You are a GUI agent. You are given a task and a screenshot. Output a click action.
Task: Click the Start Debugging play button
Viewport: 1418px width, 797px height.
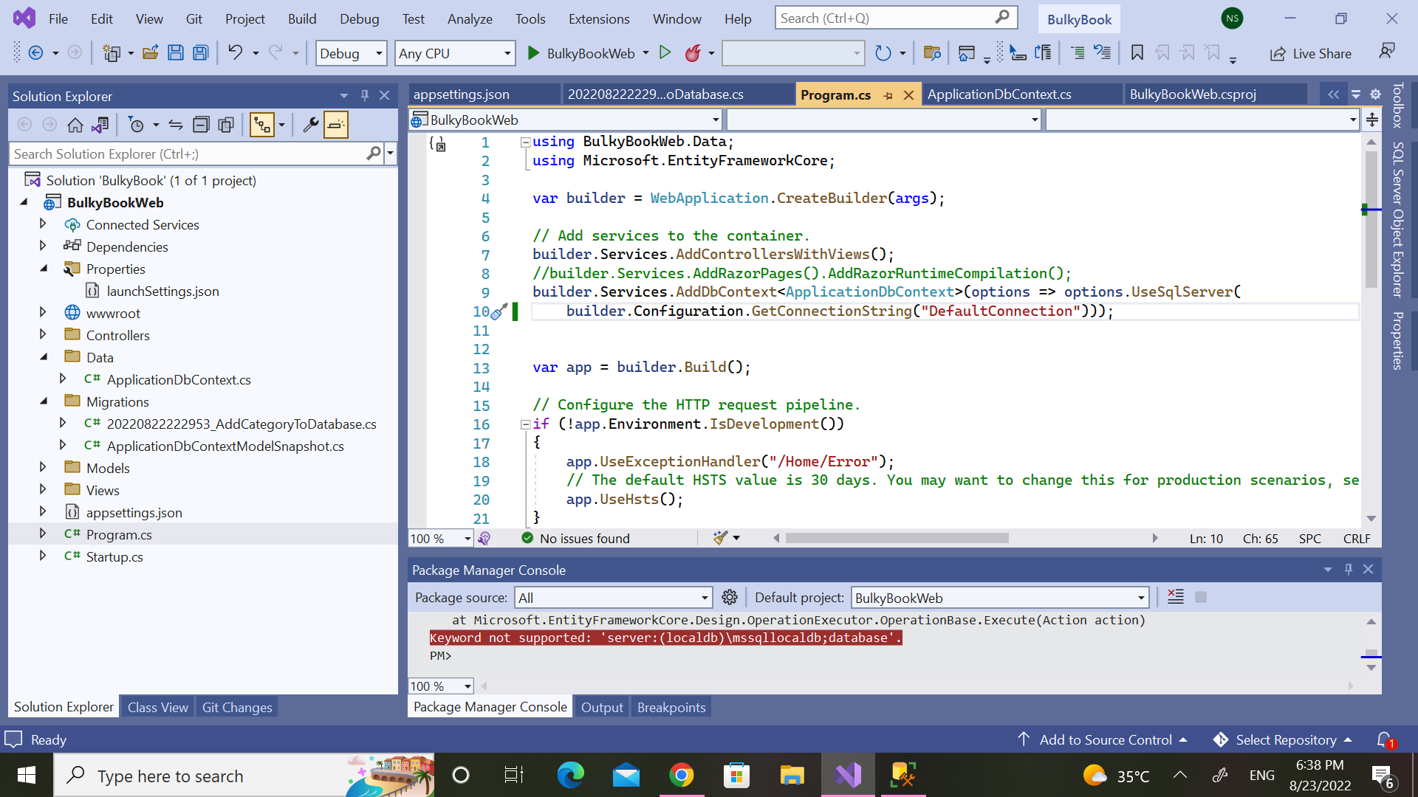(532, 54)
